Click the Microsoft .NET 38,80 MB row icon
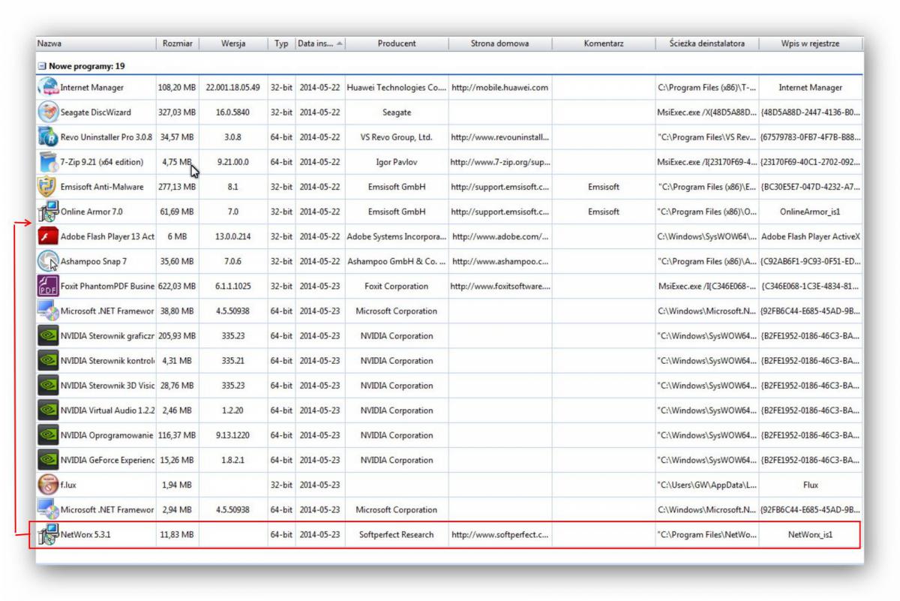Image resolution: width=900 pixels, height=601 pixels. coord(48,311)
